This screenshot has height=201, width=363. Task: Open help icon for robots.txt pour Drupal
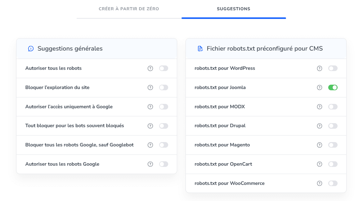[319, 126]
